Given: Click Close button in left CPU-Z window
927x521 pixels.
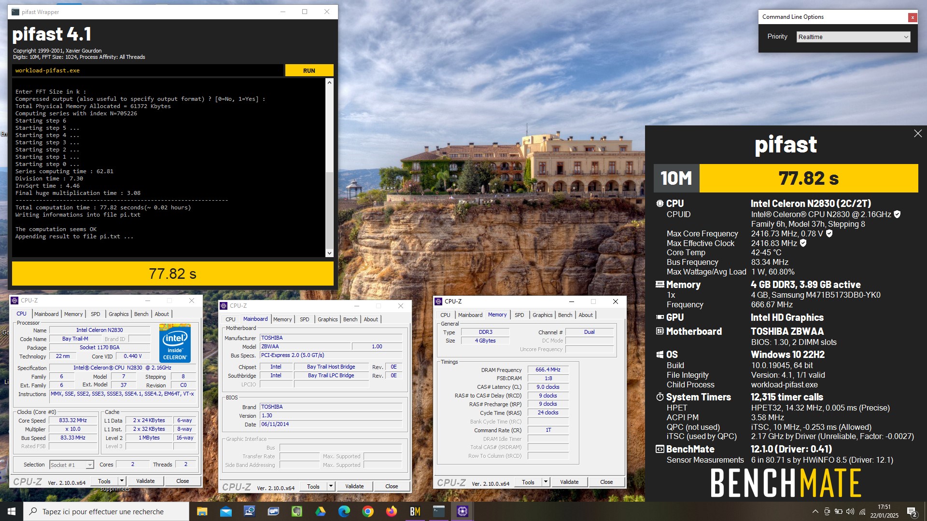Looking at the screenshot, I should pos(183,481).
